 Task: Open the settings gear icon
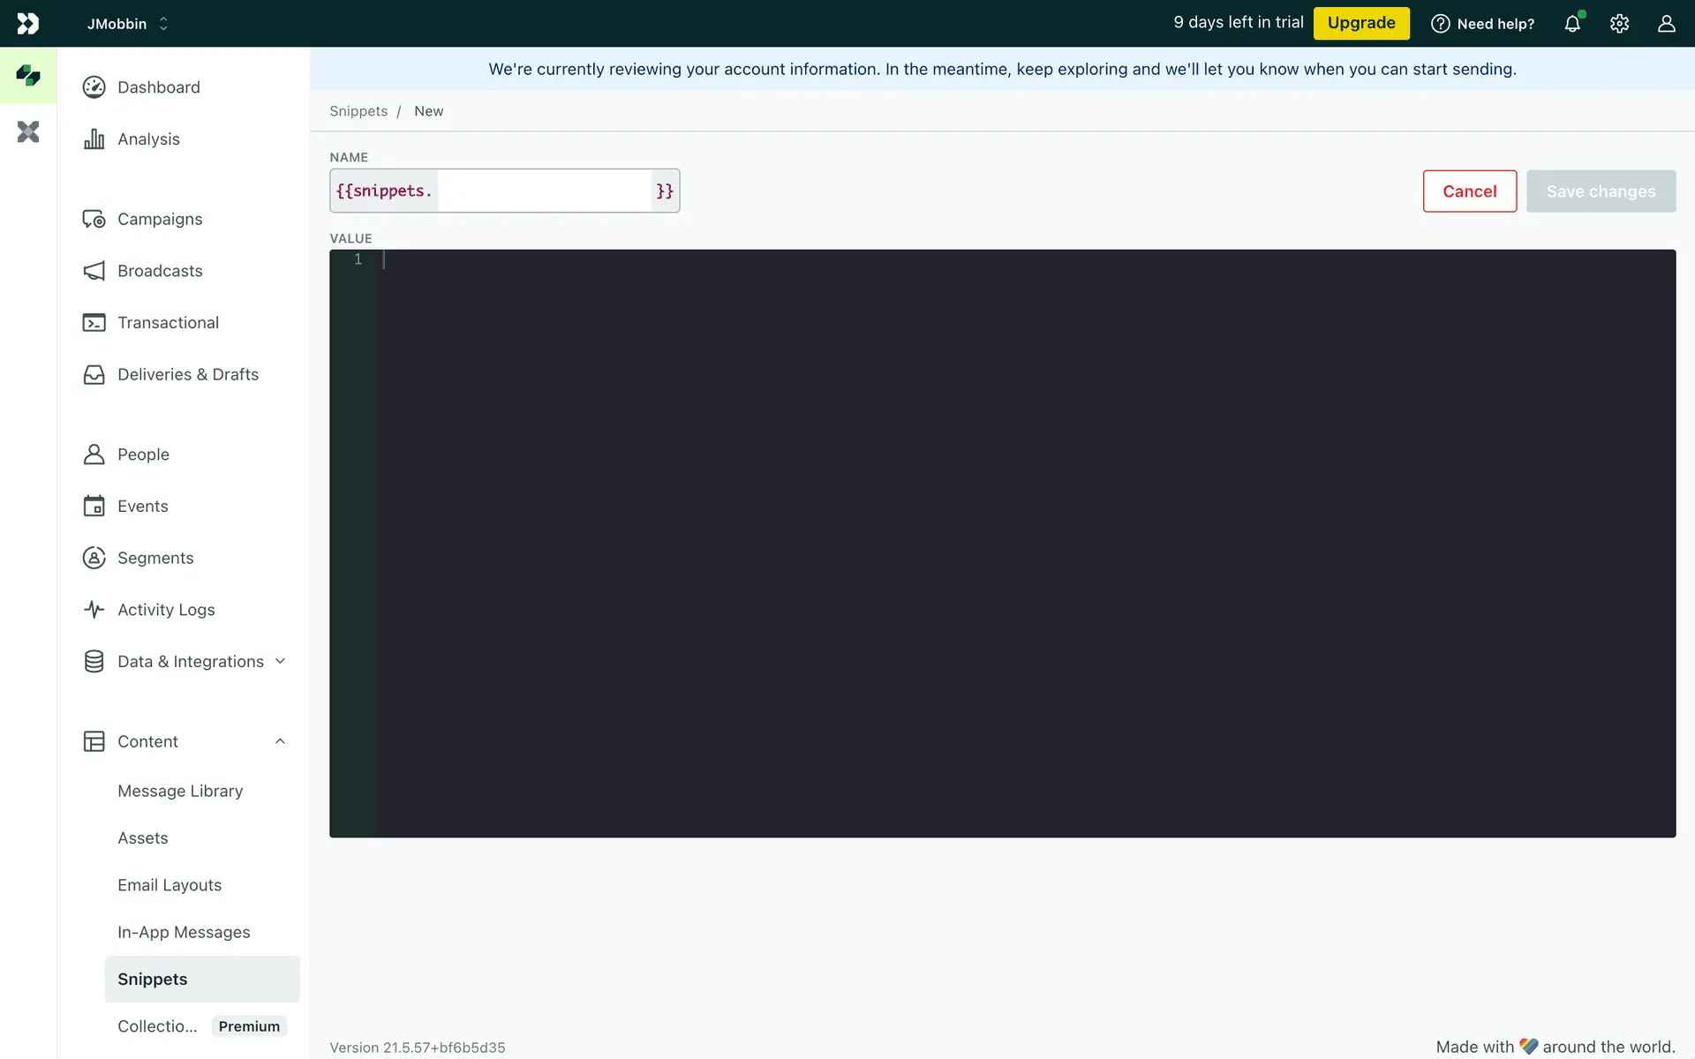1619,24
